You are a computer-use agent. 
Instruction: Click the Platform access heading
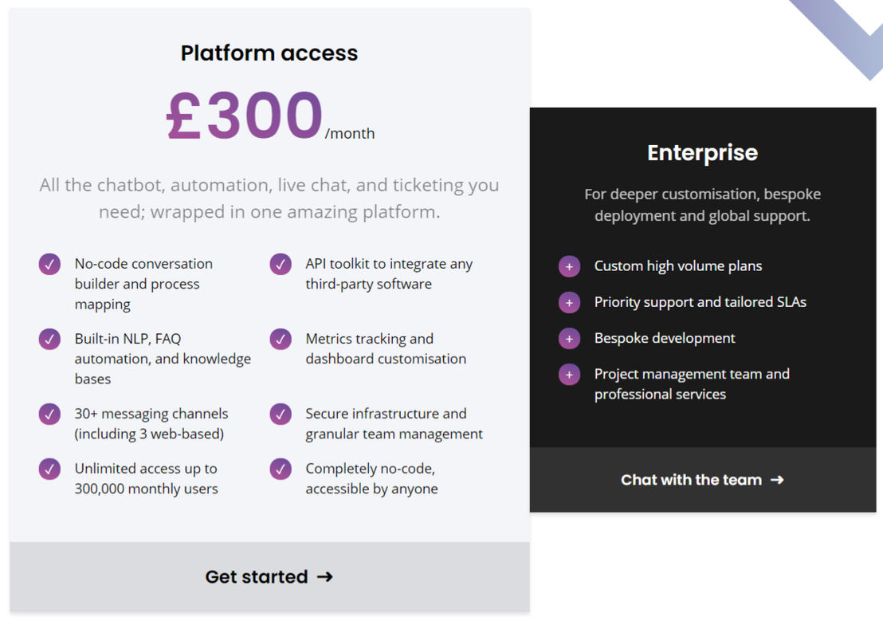[x=269, y=53]
